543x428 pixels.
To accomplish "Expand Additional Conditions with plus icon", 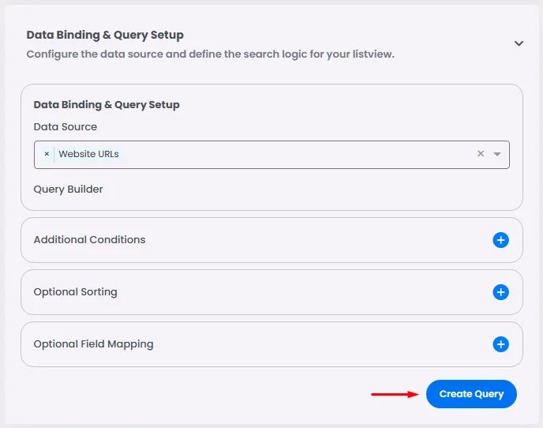I will click(x=500, y=240).
